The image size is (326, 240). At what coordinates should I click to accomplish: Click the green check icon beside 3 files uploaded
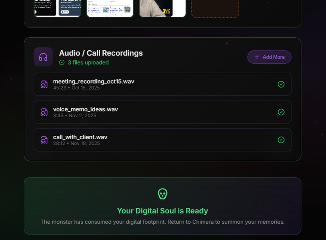(x=62, y=62)
